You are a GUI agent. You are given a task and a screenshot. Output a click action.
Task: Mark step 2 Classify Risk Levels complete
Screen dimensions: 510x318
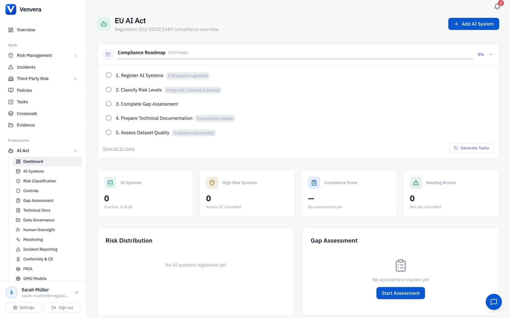[109, 90]
